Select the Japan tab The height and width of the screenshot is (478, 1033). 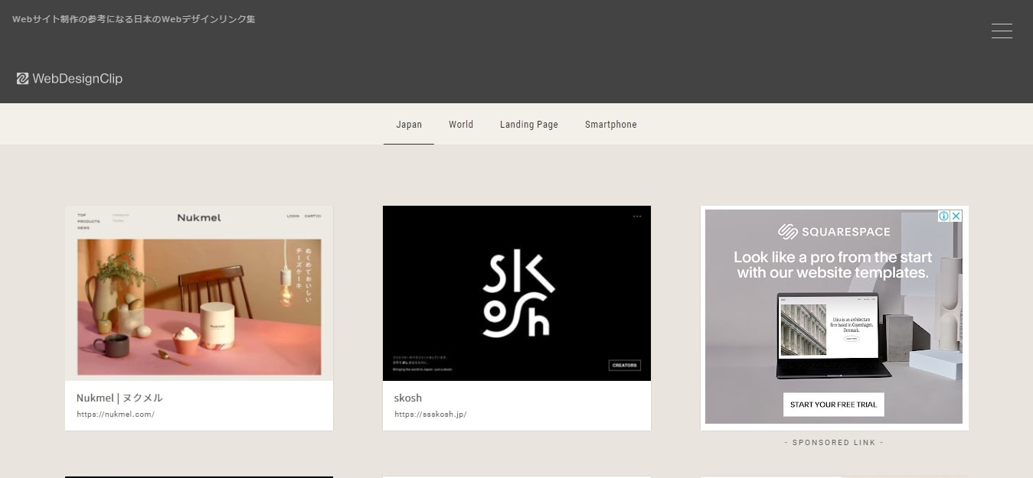tap(409, 125)
